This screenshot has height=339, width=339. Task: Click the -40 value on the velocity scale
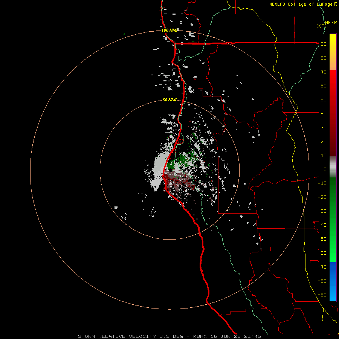point(322,225)
